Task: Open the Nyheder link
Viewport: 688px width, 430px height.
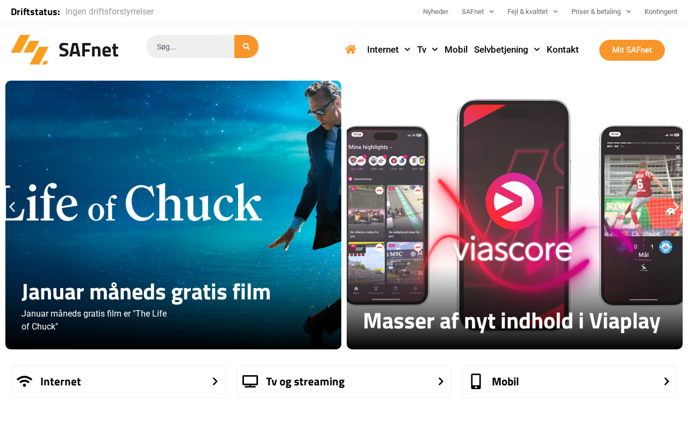Action: pyautogui.click(x=435, y=12)
